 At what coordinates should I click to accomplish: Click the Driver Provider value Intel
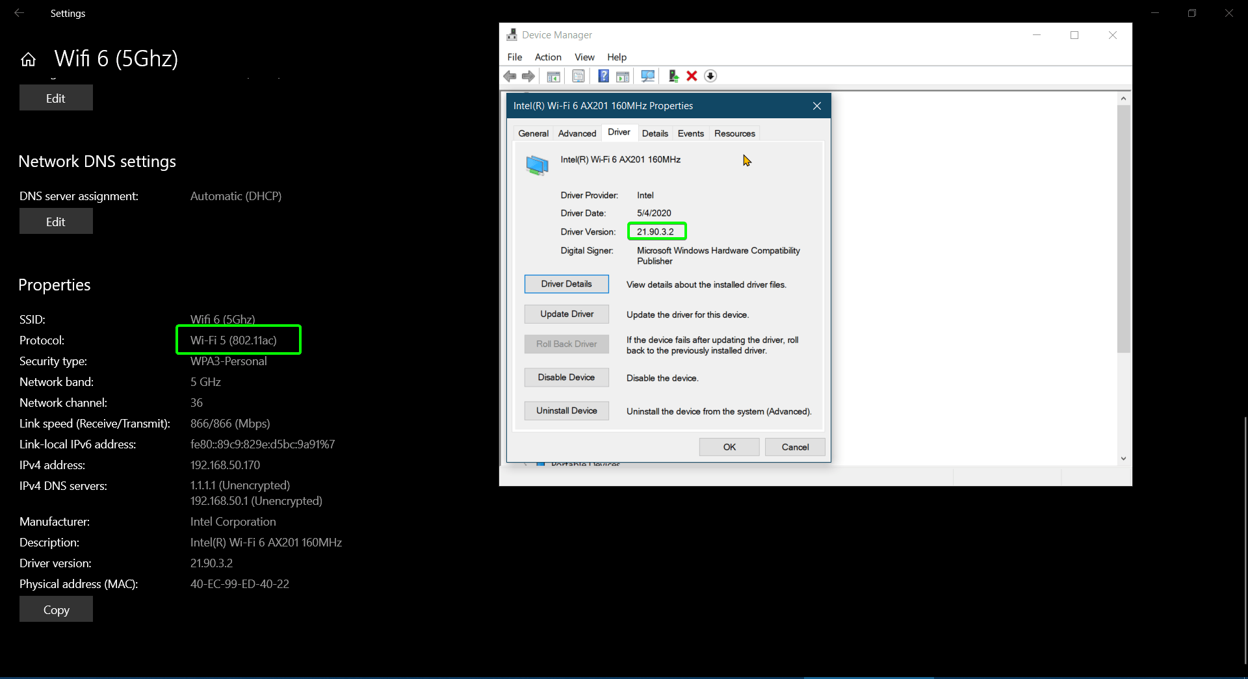pos(645,196)
